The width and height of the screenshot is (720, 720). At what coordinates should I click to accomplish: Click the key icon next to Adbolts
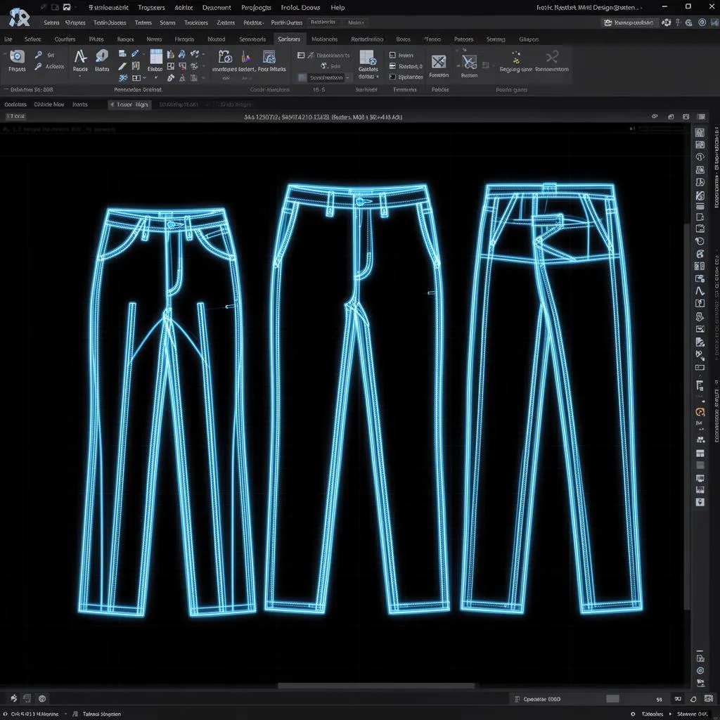pos(38,67)
